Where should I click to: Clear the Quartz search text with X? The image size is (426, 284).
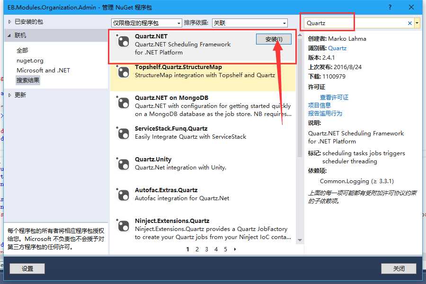410,23
